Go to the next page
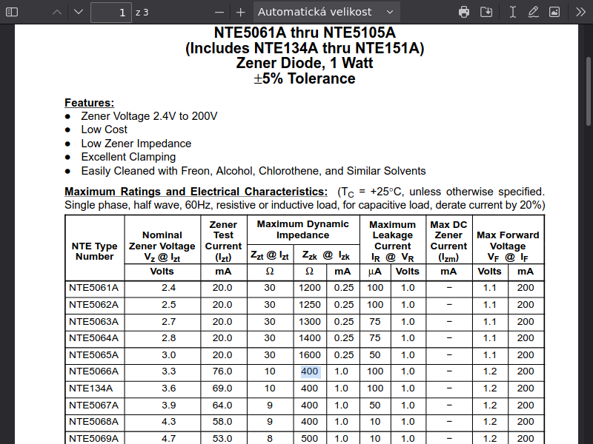This screenshot has width=593, height=444. tap(79, 12)
